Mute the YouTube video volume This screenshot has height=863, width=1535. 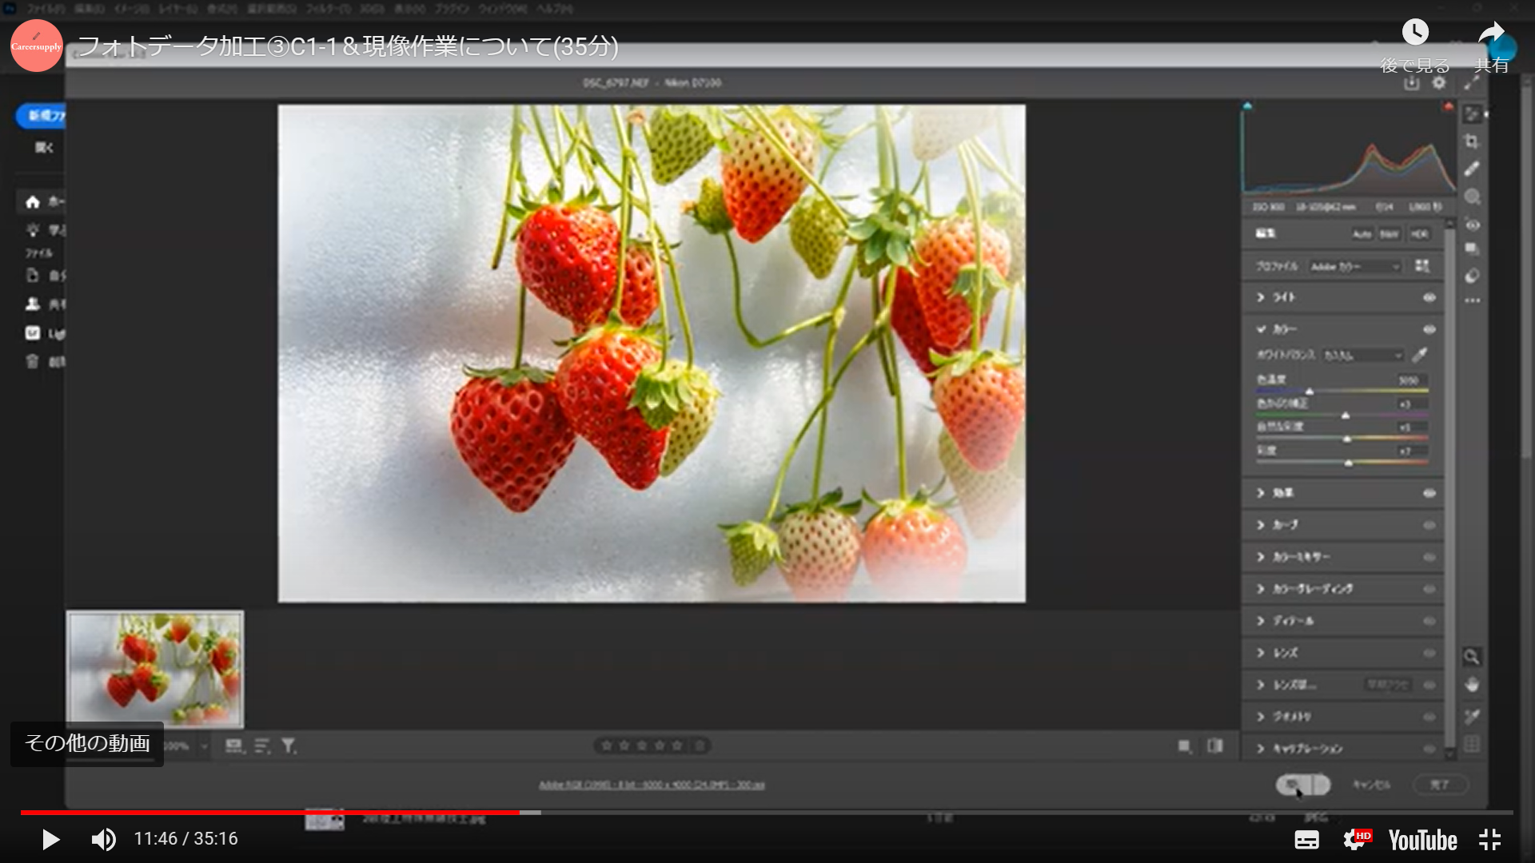(x=103, y=839)
